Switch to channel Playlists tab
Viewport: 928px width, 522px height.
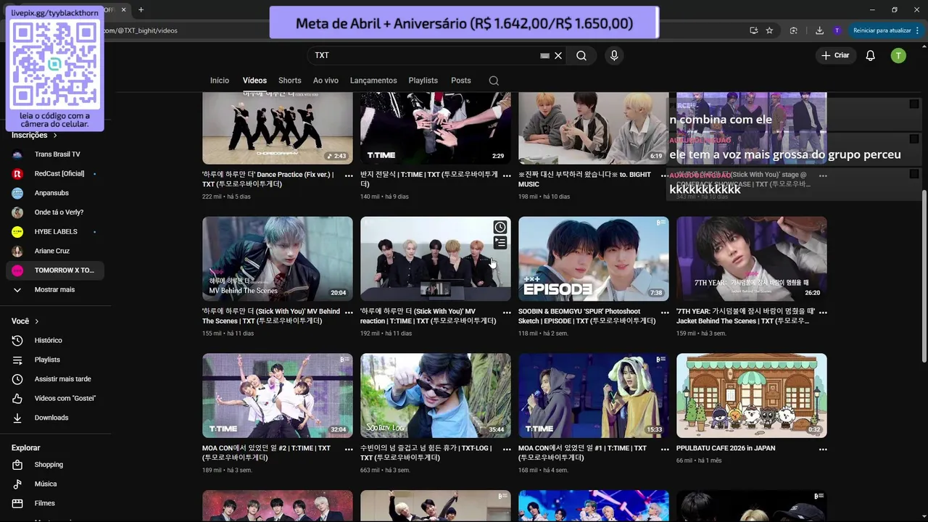423,80
